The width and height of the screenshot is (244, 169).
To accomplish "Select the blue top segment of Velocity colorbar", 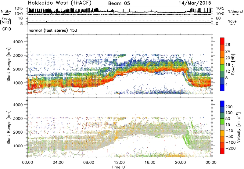I will click(x=222, y=104).
